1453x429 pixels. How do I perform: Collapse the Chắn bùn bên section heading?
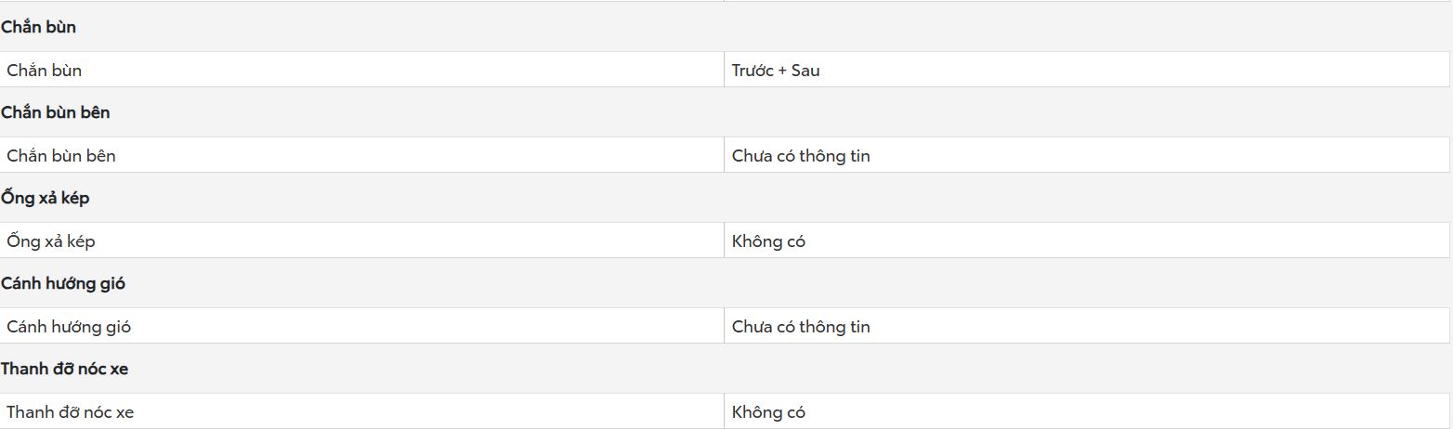point(55,112)
